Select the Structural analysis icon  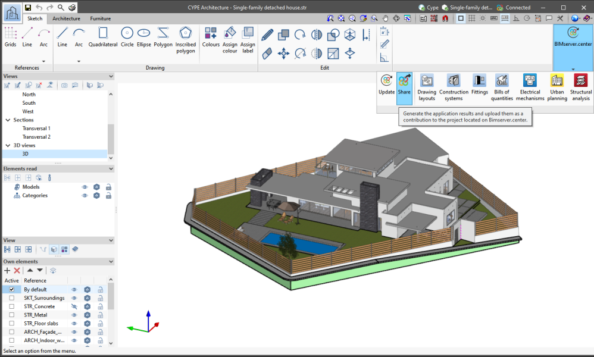580,87
